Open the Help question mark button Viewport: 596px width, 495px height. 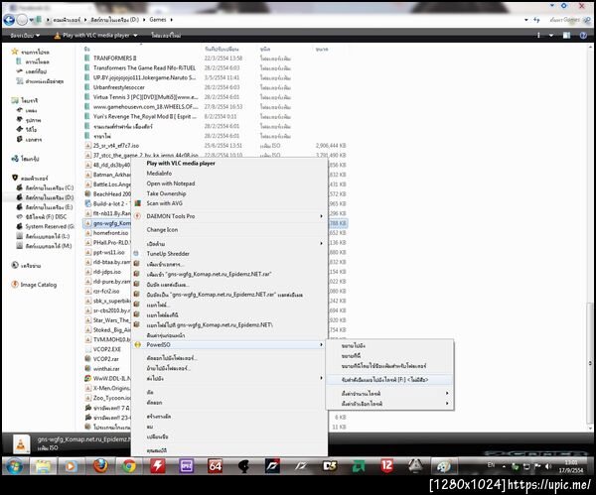pyautogui.click(x=583, y=36)
